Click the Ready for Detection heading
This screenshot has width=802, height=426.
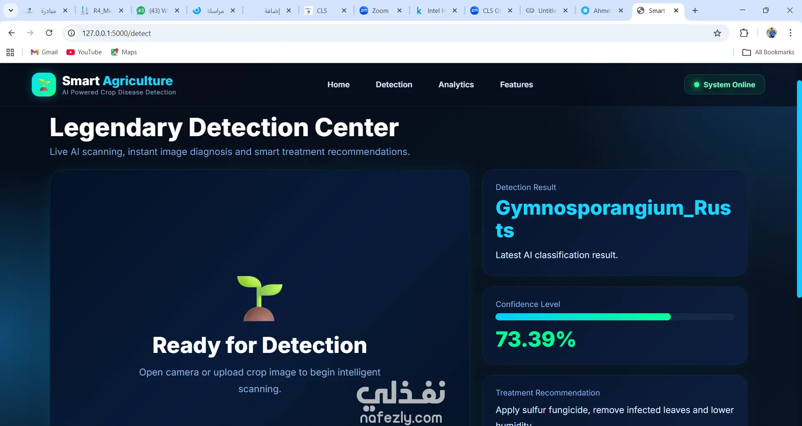[x=259, y=345]
